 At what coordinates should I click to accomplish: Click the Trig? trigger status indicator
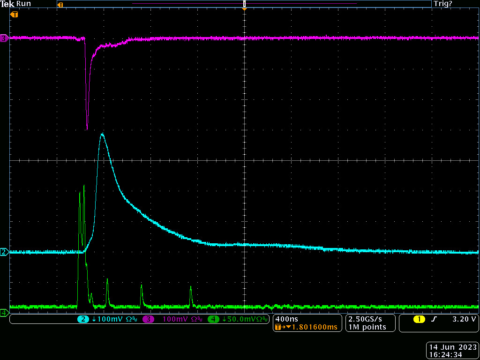click(443, 4)
